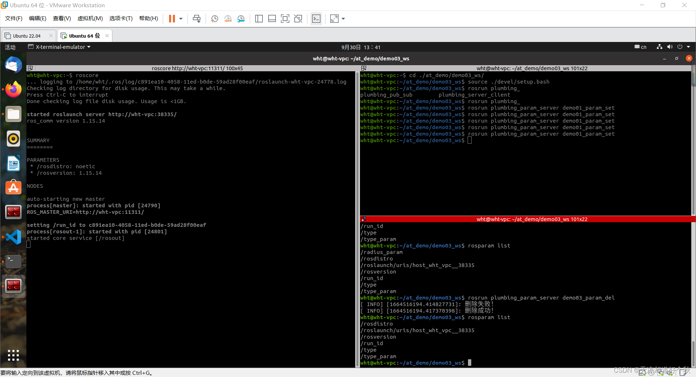Image resolution: width=696 pixels, height=377 pixels.
Task: Click the network status icon
Action: [659, 47]
